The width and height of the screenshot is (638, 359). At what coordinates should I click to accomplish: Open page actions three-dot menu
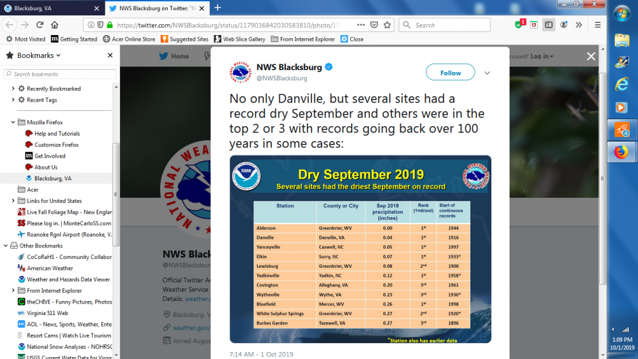pyautogui.click(x=361, y=25)
